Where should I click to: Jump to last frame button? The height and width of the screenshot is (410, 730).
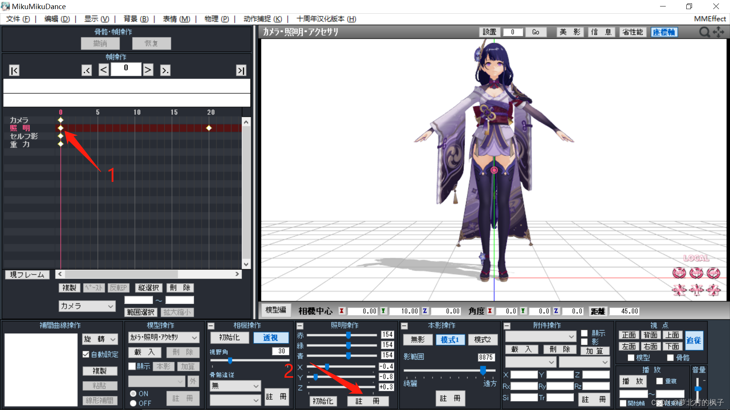coord(241,70)
